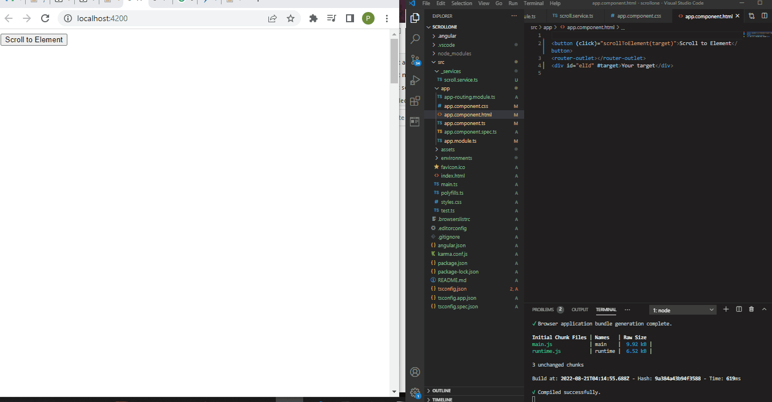The image size is (772, 402).
Task: Open Source Control view with 34 badge
Action: [415, 60]
